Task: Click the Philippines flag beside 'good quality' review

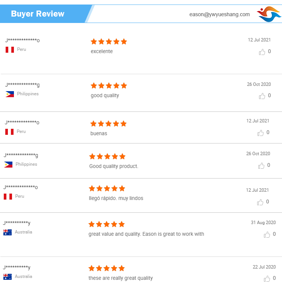Action: click(10, 94)
